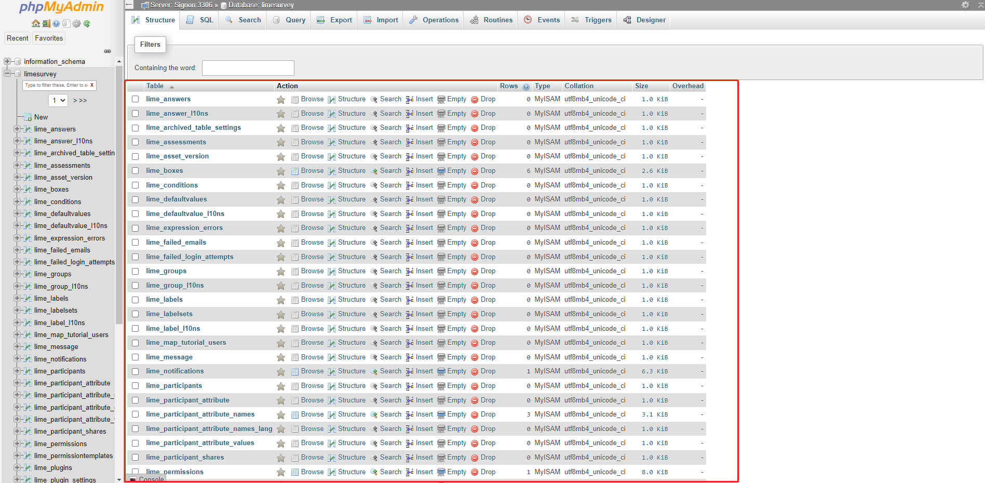985x483 pixels.
Task: Go to next page with single arrow
Action: tap(75, 101)
